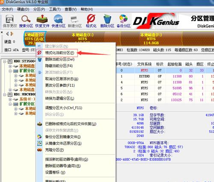Click the restore icon beside 从镜像文件还原分区
This screenshot has height=182, width=214.
click(39, 143)
